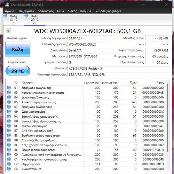
Task: Click status orb for attribute 05 reallocated sectors
Action: click(x=9, y=102)
